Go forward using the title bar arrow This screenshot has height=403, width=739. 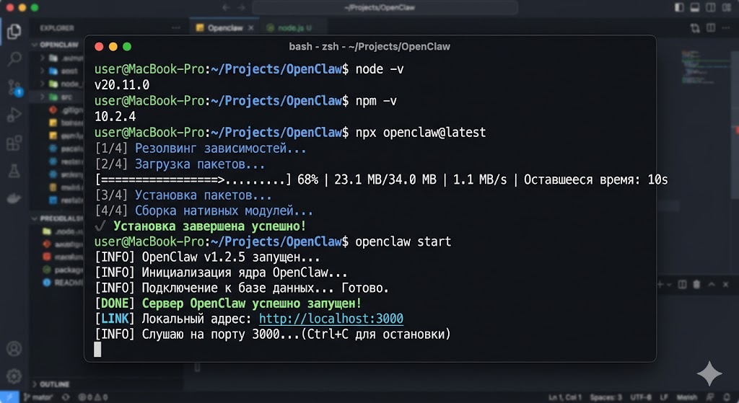point(242,7)
